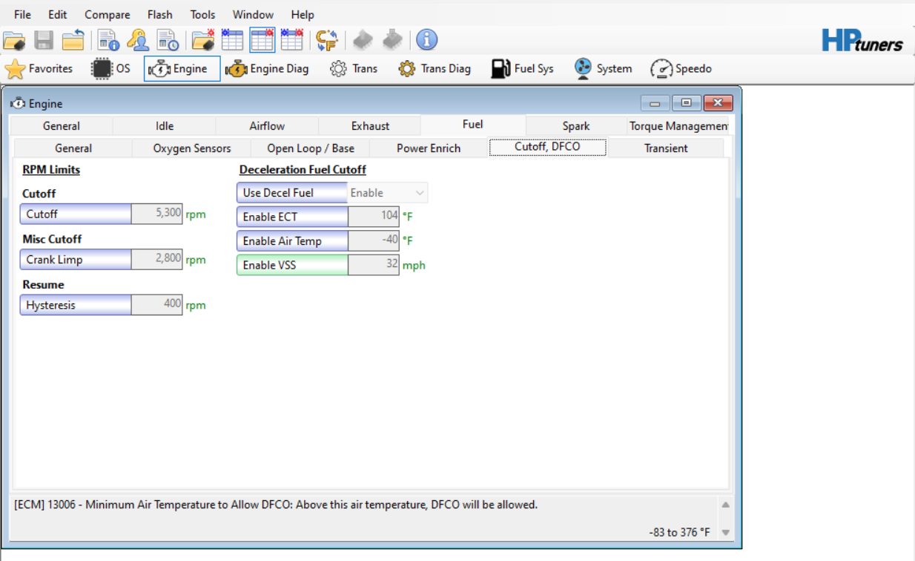This screenshot has height=561, width=915.
Task: Click the Crank Limp parameter label
Action: point(76,260)
